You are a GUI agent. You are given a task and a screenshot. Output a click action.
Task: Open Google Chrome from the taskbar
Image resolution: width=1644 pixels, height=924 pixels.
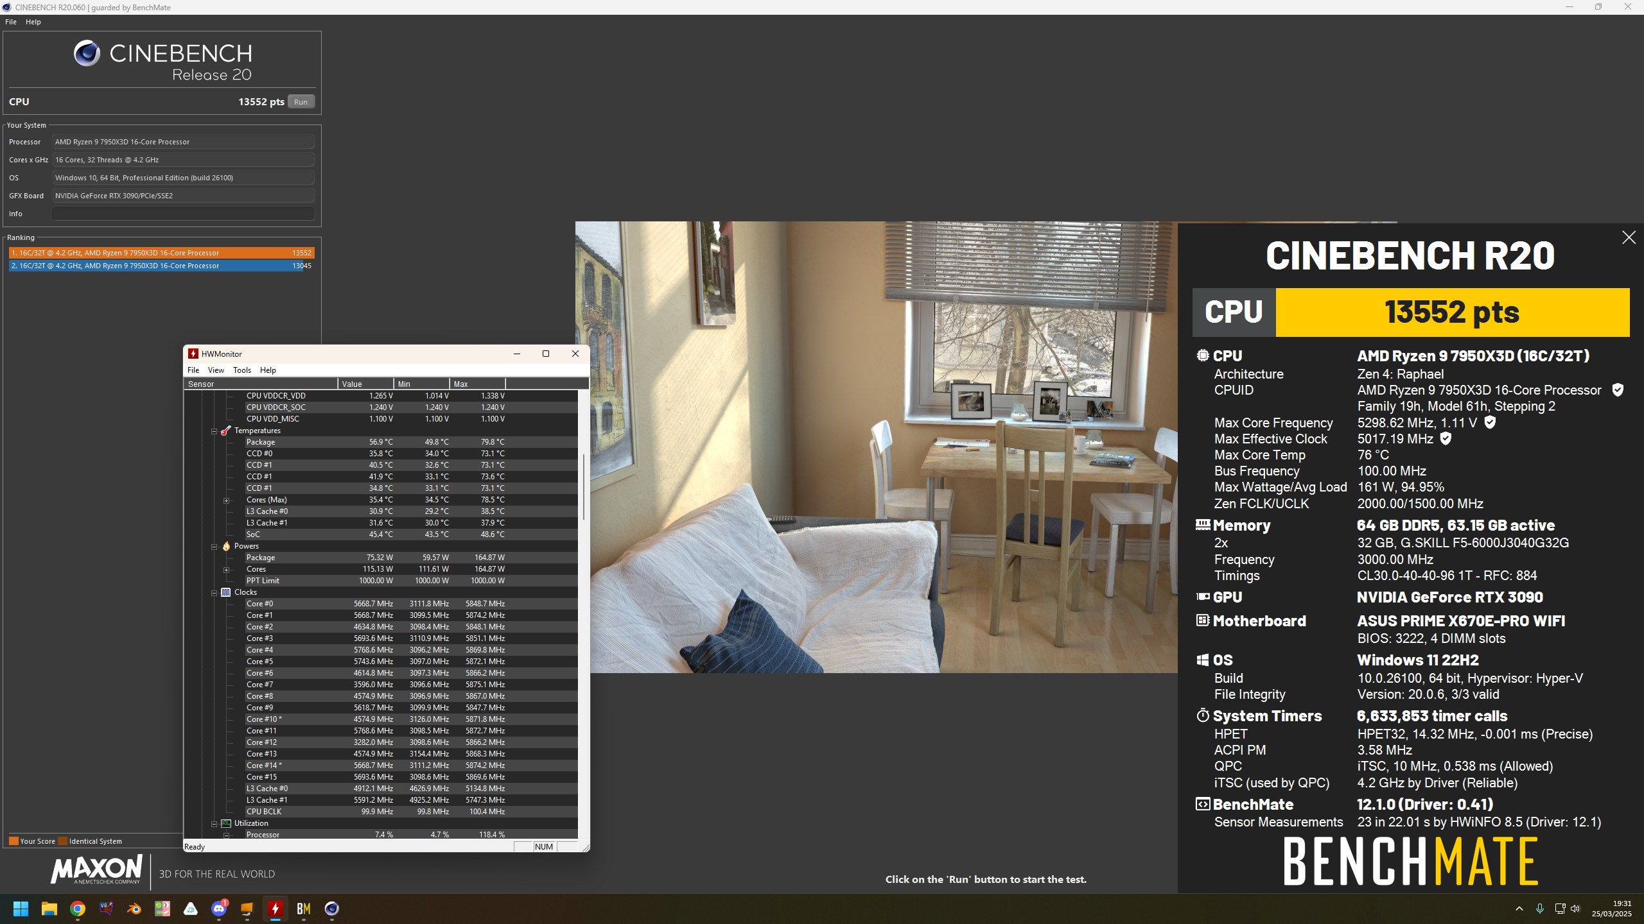click(x=78, y=909)
